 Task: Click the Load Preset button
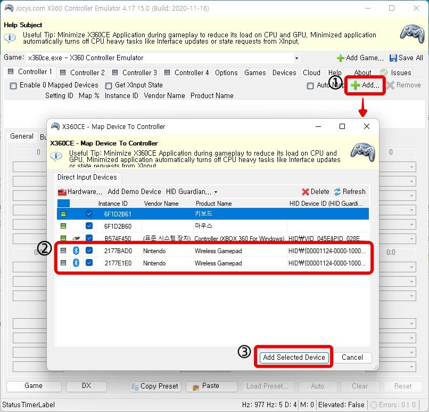coord(268,386)
